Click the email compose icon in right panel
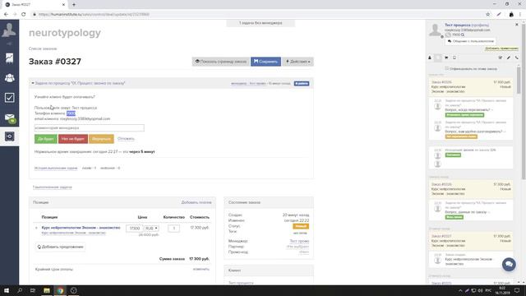 coord(501,58)
